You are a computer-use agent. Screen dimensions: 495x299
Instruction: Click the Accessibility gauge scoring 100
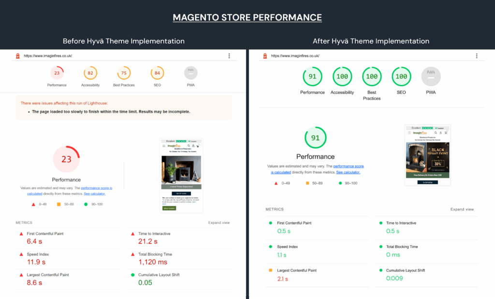tap(342, 77)
